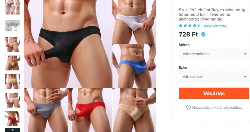The width and height of the screenshot is (250, 132).
Task: Click the dropdown arrow in Válassz méretet
Action: [245, 54]
